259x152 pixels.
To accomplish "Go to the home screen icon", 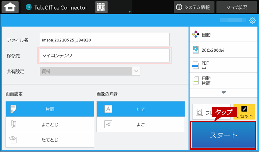I will pyautogui.click(x=10, y=7).
